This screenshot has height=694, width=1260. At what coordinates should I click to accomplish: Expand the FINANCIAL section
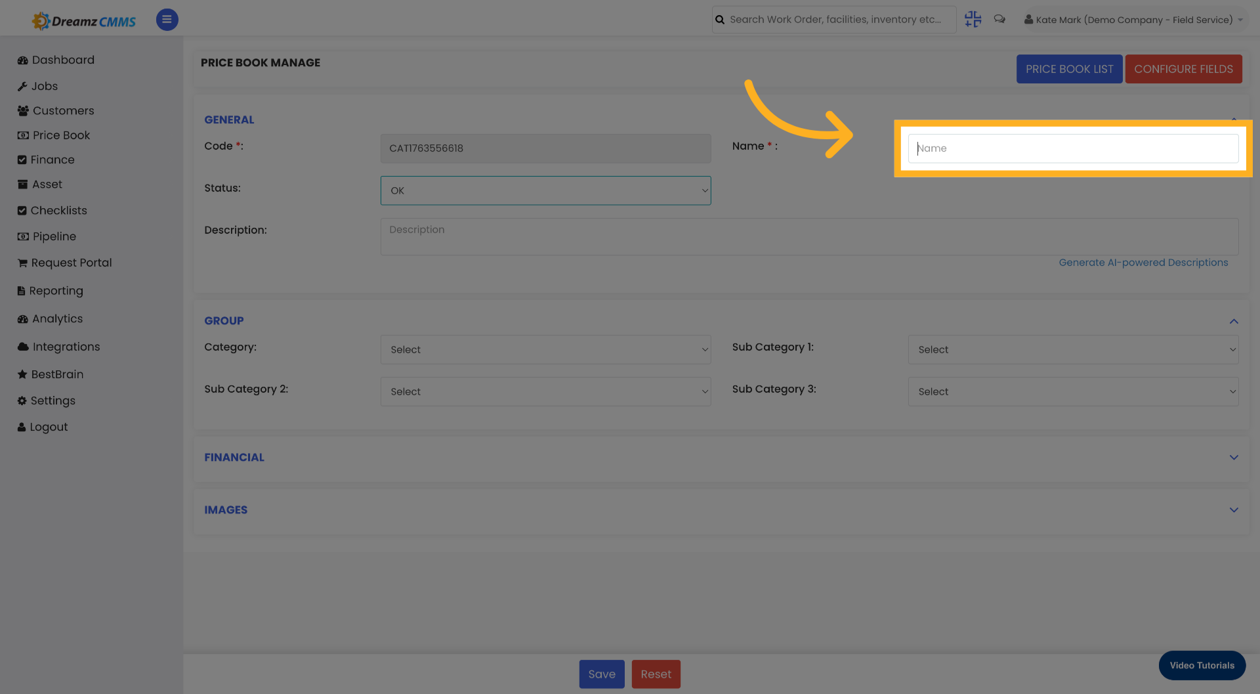1234,457
